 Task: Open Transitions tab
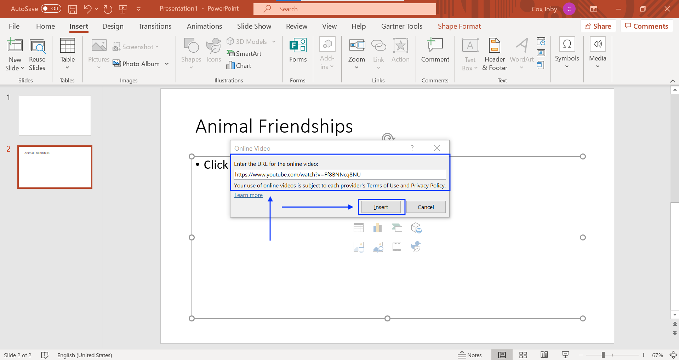click(x=155, y=26)
